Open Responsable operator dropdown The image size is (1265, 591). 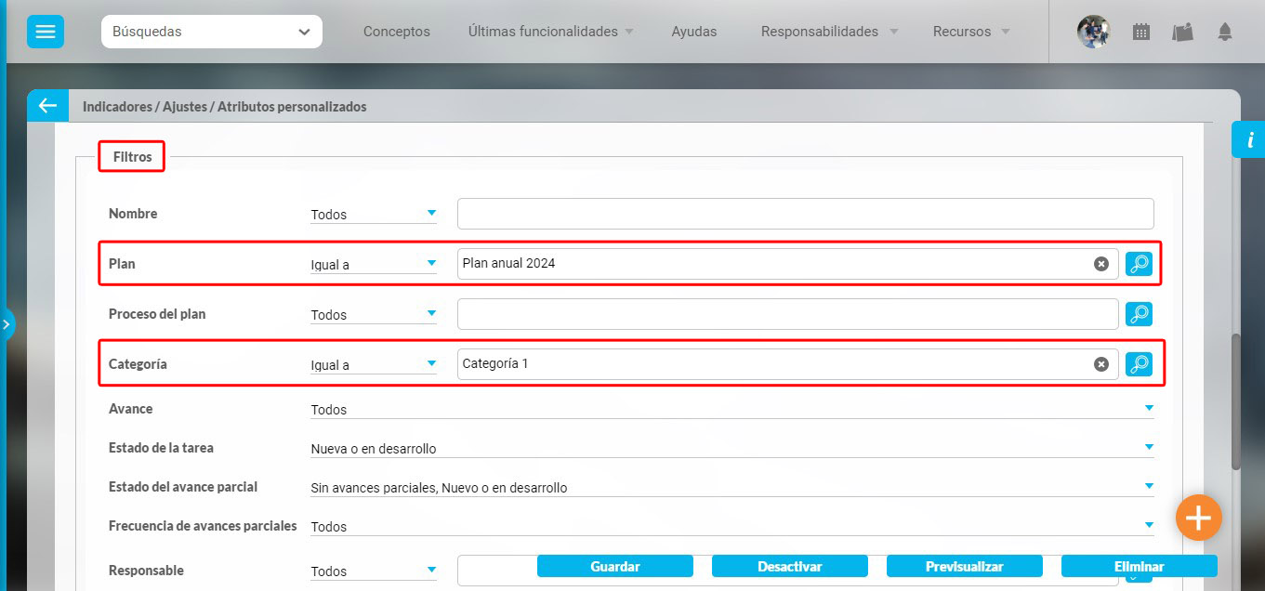pos(374,571)
